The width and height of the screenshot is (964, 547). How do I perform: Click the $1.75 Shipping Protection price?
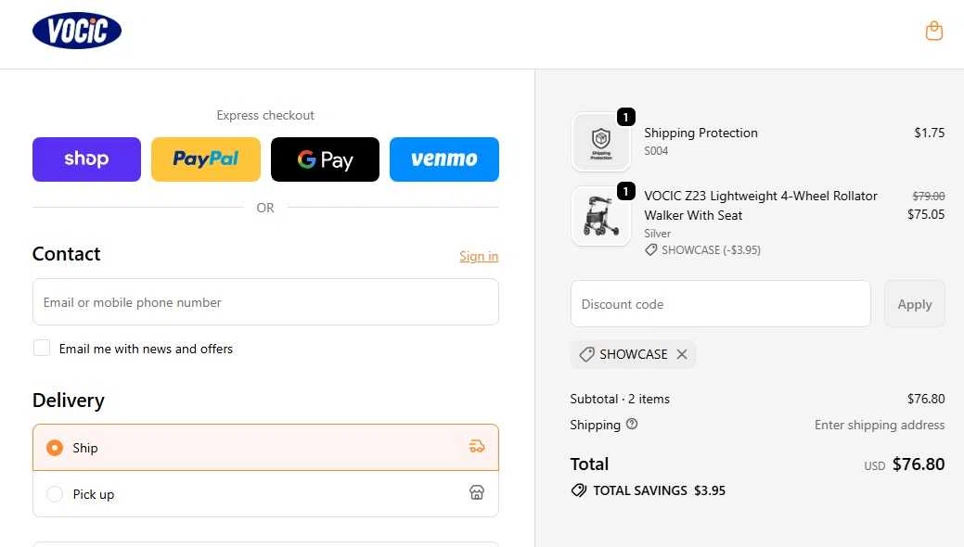[x=930, y=133]
